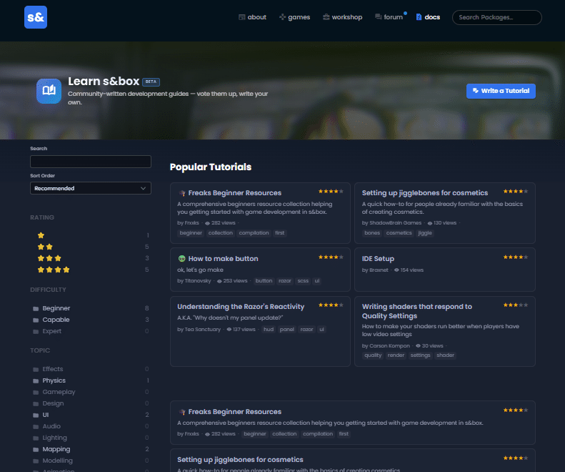
Task: Open lower list entry Setting up jigglebones for cosmetics
Action: coord(240,459)
